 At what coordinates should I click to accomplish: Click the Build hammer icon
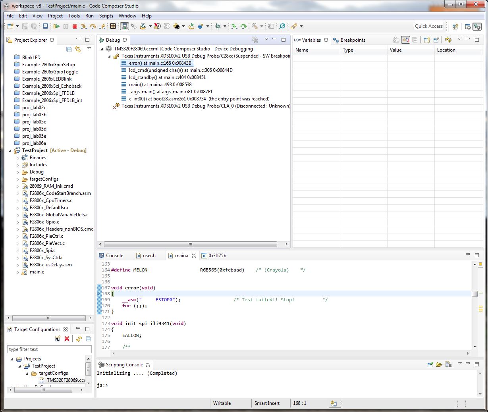[255, 26]
